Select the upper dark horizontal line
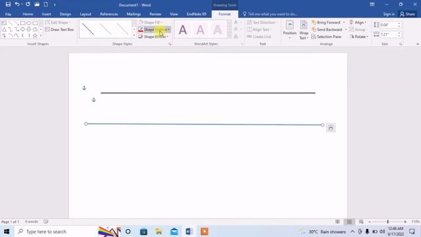 pyautogui.click(x=208, y=93)
